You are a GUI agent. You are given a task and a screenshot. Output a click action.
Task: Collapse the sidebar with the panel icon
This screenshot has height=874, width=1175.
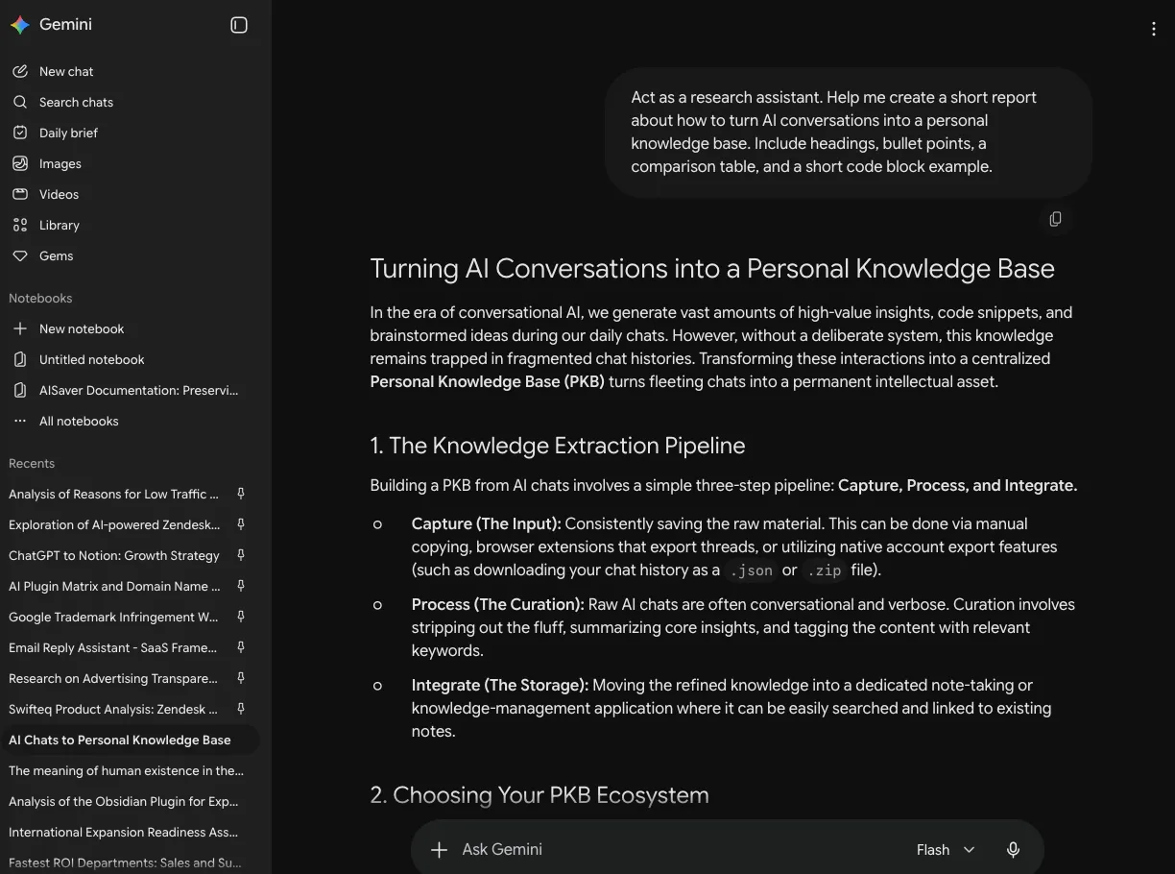239,25
